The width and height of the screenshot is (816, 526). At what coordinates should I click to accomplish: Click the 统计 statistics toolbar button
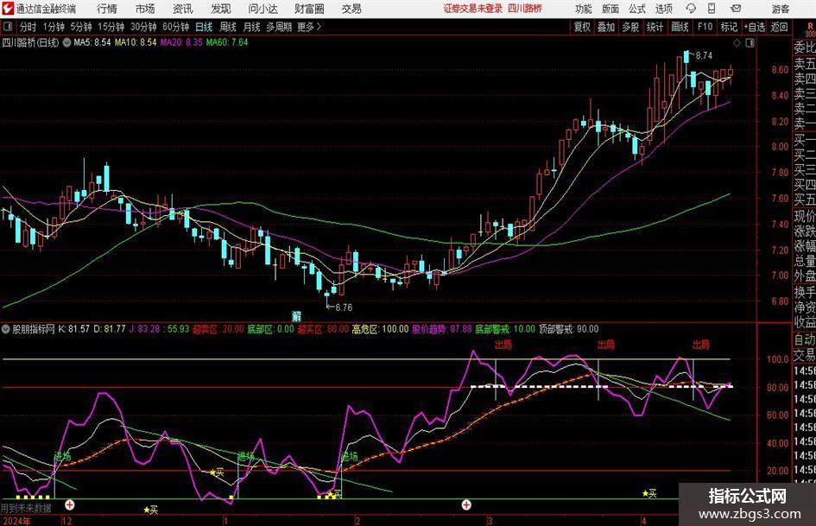coord(655,27)
